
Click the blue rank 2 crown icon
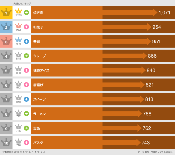pyautogui.click(x=6, y=27)
